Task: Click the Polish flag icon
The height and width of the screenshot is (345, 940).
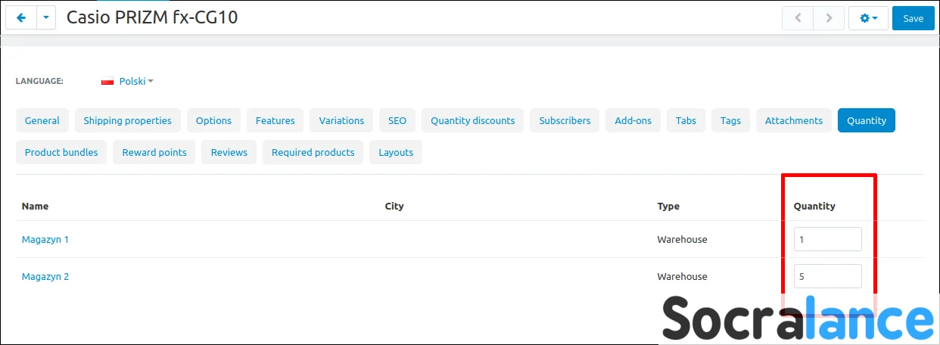Action: [107, 81]
